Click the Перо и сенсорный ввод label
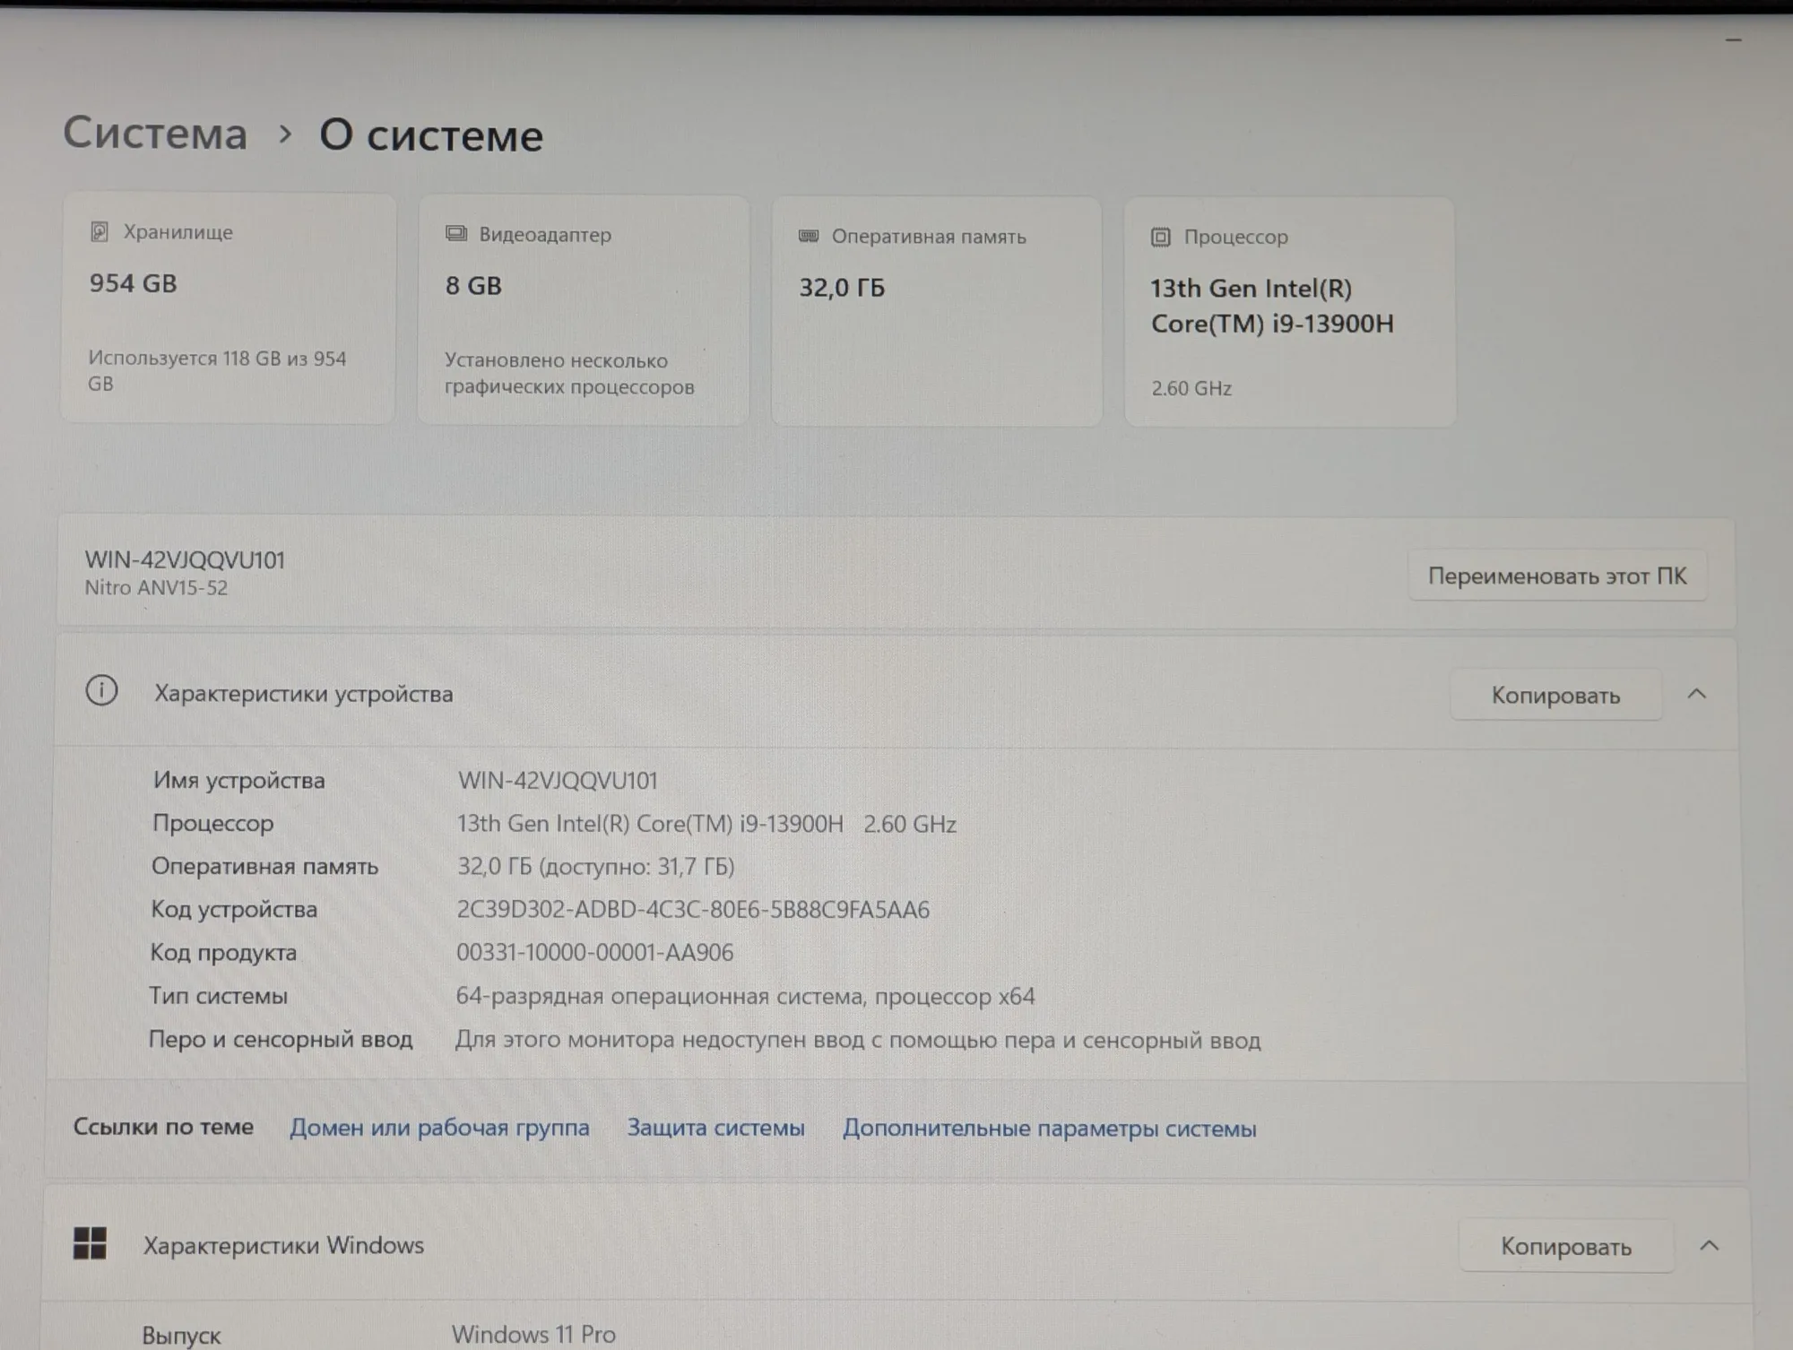 click(x=281, y=1039)
